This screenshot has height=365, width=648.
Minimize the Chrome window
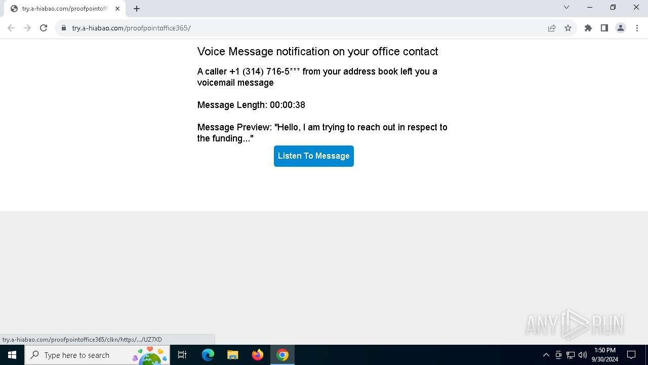coord(590,7)
